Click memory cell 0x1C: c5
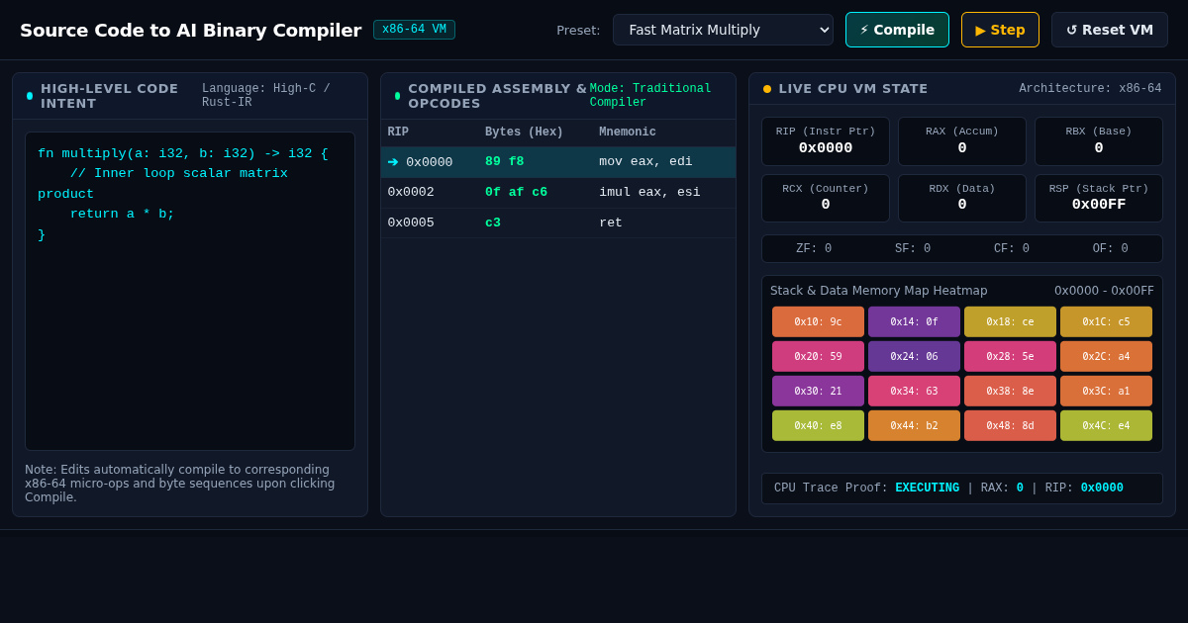The image size is (1188, 623). pyautogui.click(x=1106, y=322)
